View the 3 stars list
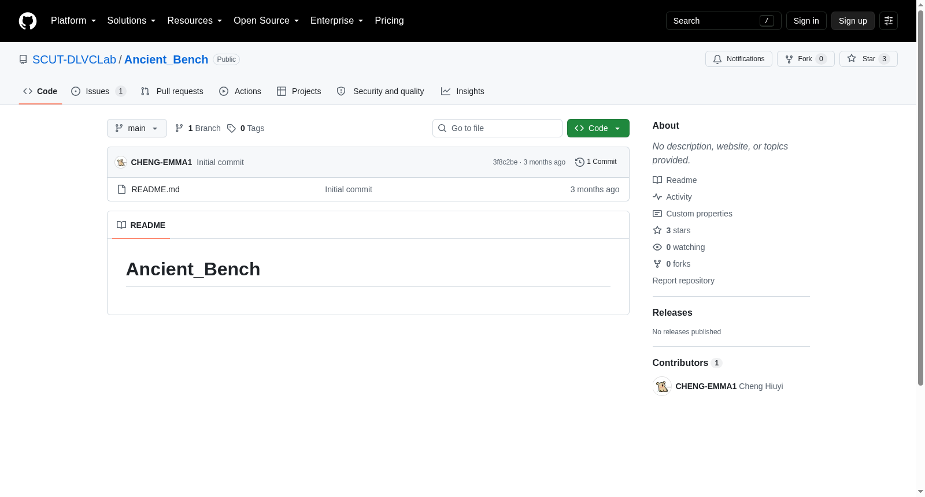The width and height of the screenshot is (925, 497). [x=672, y=230]
